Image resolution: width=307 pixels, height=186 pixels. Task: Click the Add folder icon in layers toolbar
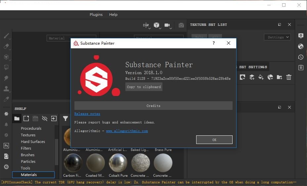[x=280, y=77]
